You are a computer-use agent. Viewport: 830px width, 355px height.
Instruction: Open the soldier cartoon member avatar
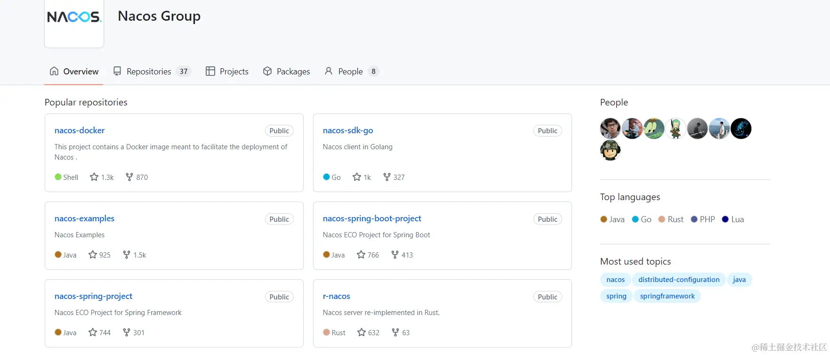pyautogui.click(x=610, y=151)
